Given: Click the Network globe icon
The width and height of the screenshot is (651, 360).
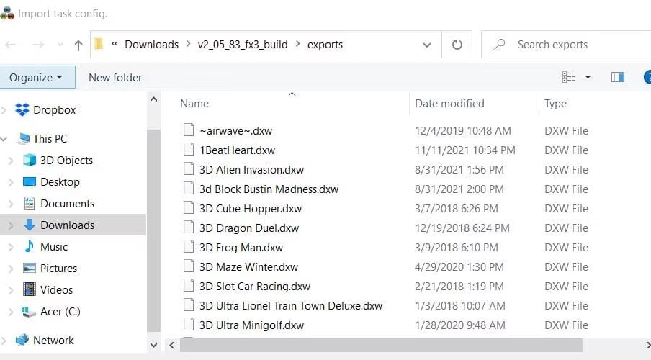Looking at the screenshot, I should [22, 340].
